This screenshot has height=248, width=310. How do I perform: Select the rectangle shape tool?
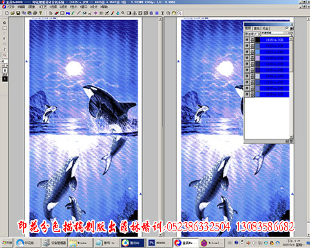[62, 13]
